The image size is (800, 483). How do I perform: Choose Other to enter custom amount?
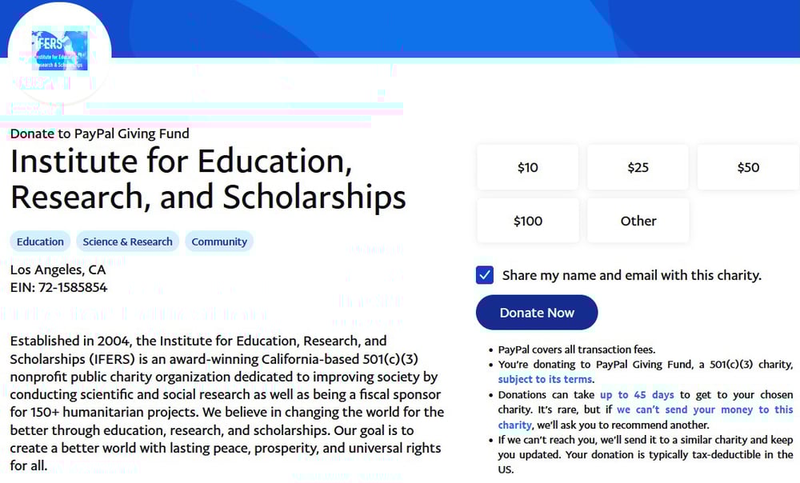tap(638, 221)
